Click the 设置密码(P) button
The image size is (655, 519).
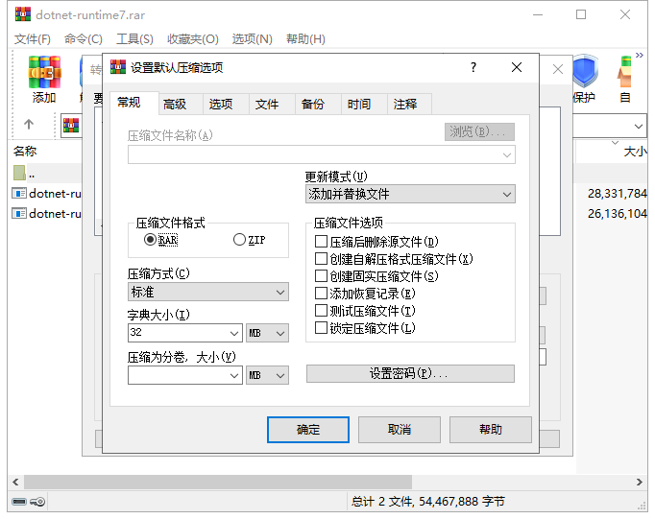point(410,373)
